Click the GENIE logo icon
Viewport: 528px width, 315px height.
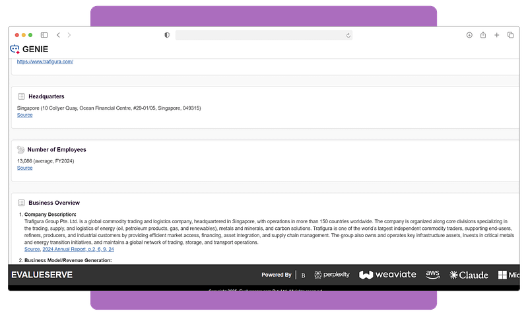click(15, 49)
